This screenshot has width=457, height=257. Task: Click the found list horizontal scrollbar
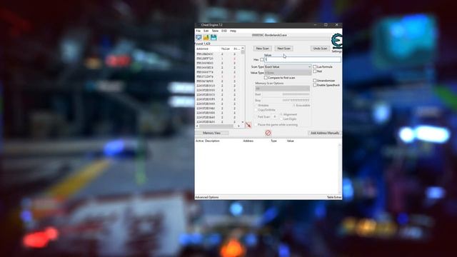(x=218, y=126)
